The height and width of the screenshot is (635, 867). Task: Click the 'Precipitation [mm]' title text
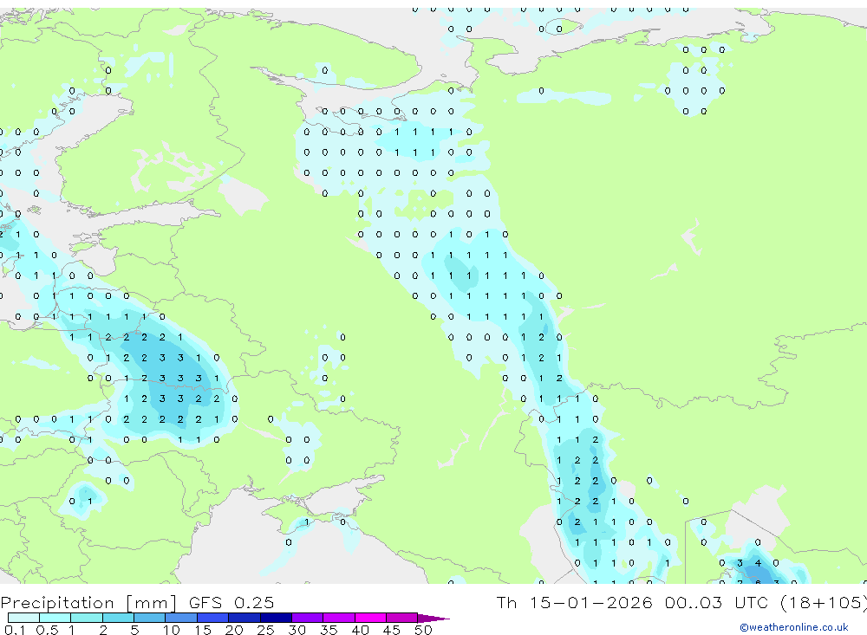click(x=88, y=603)
